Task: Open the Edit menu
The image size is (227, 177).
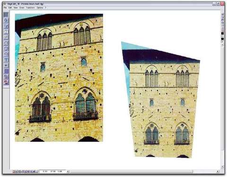Action: [10, 8]
